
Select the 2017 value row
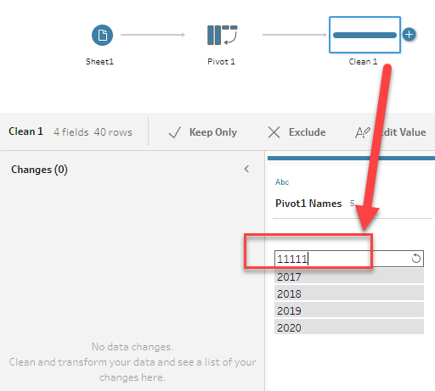[x=349, y=276]
